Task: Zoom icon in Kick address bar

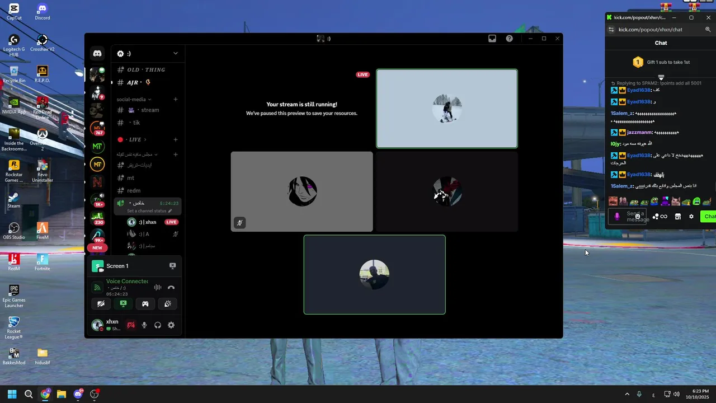Action: (708, 30)
